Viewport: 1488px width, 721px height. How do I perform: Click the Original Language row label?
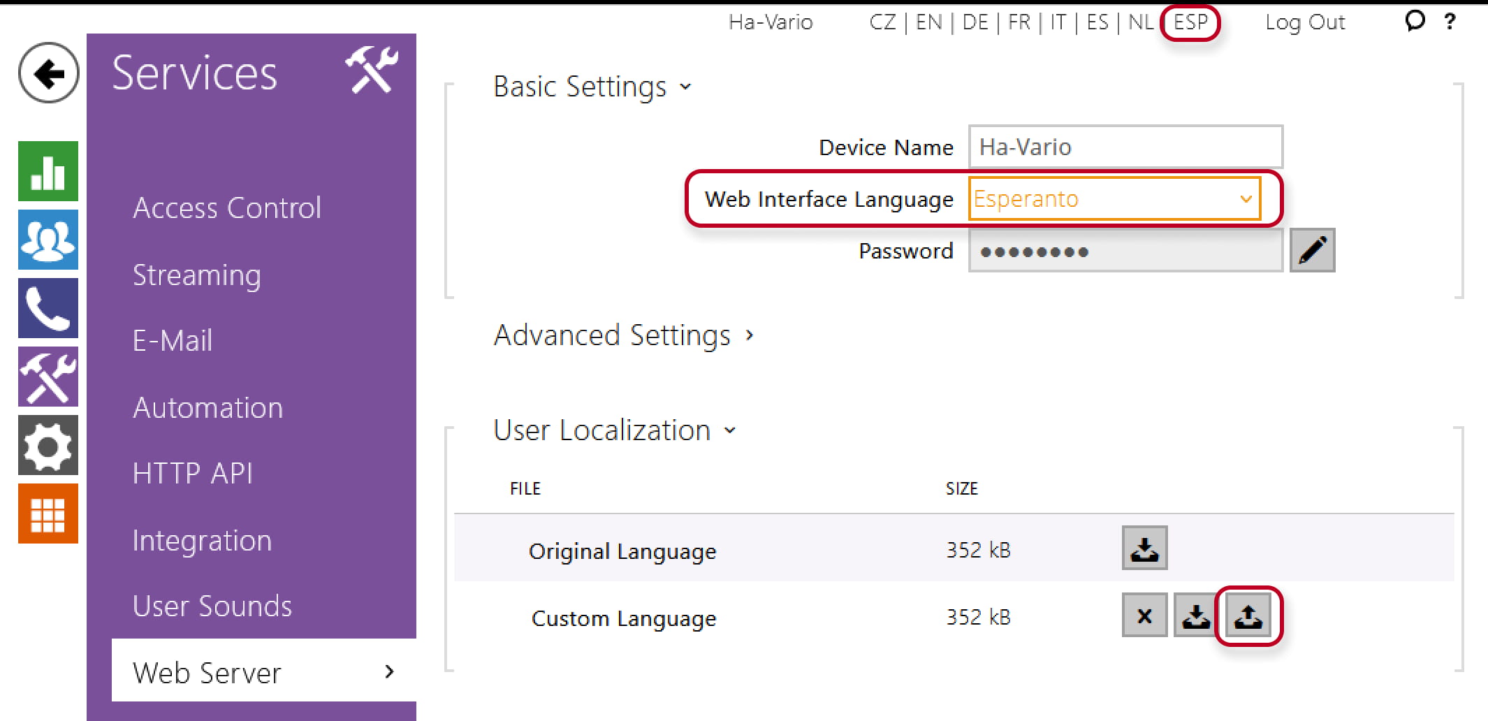(x=622, y=551)
